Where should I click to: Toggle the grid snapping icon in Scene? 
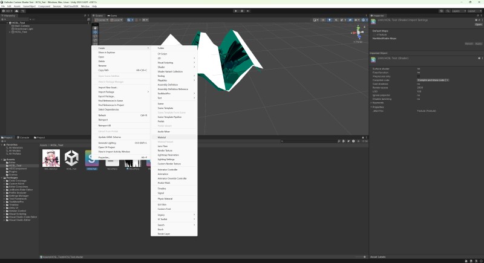point(130,20)
